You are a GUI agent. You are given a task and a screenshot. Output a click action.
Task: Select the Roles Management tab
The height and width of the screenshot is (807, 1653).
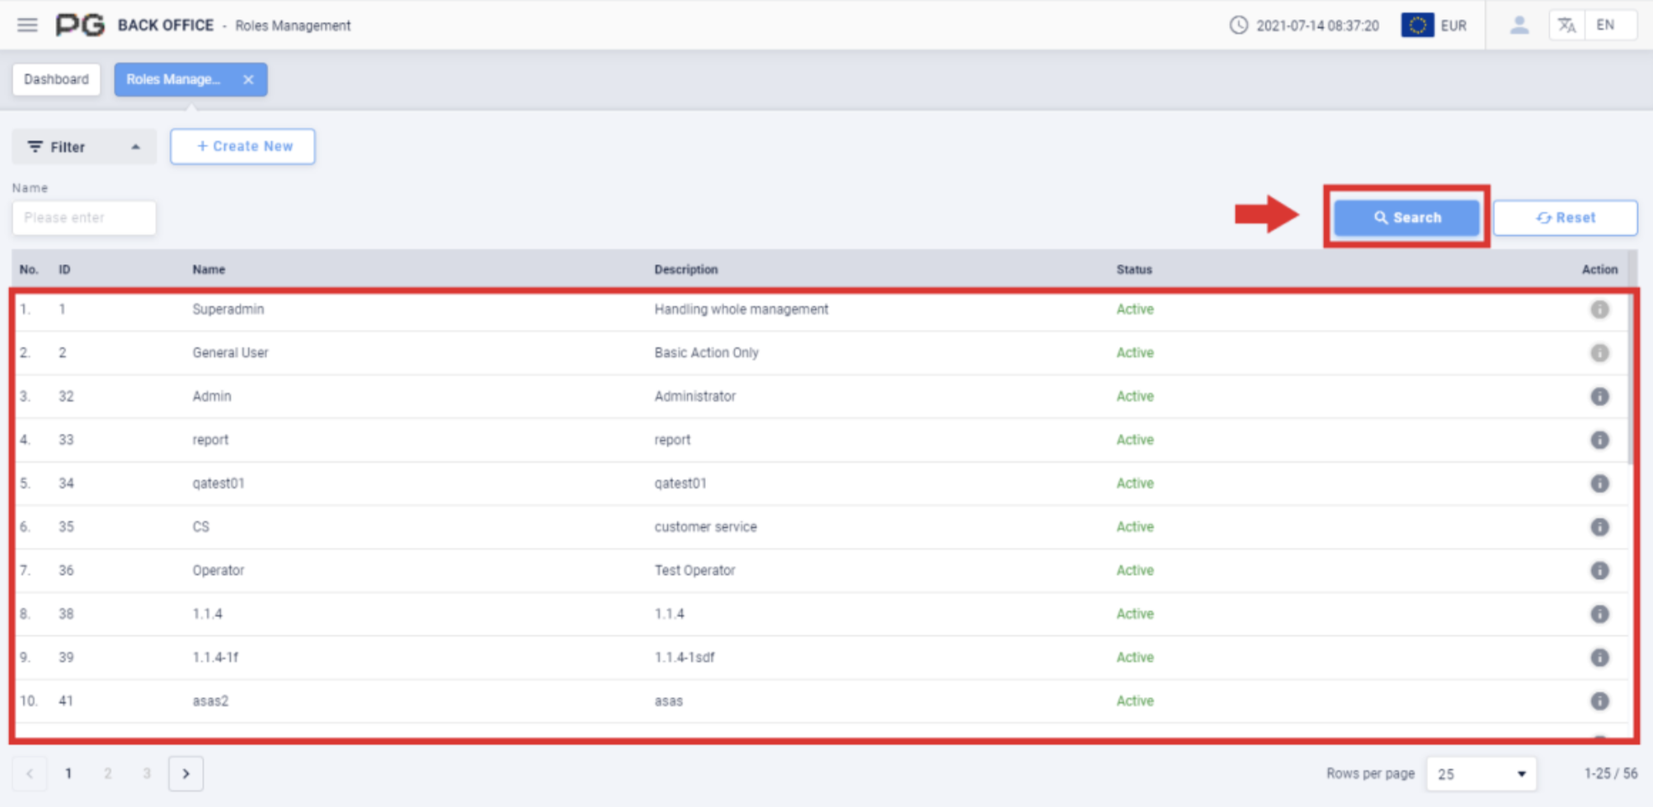pyautogui.click(x=174, y=79)
